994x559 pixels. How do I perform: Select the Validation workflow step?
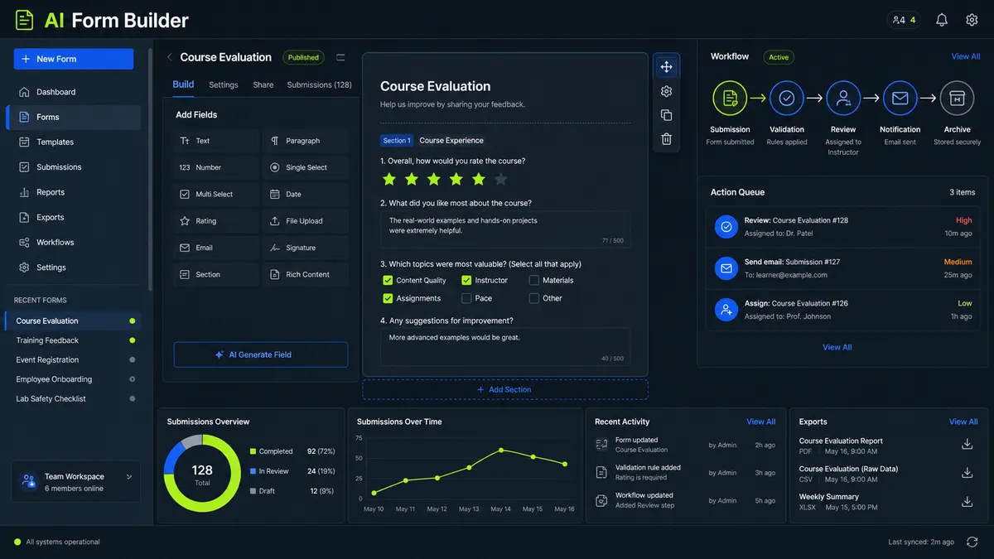(x=786, y=98)
